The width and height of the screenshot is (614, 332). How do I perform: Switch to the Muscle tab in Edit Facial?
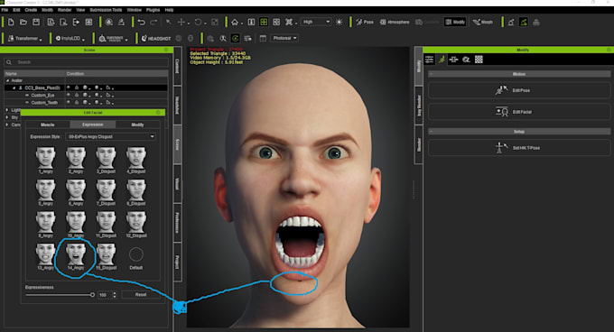coord(48,124)
